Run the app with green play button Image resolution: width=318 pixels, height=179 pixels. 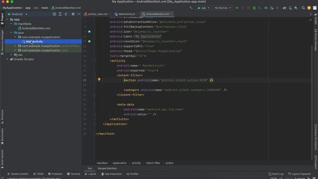pyautogui.click(x=237, y=8)
